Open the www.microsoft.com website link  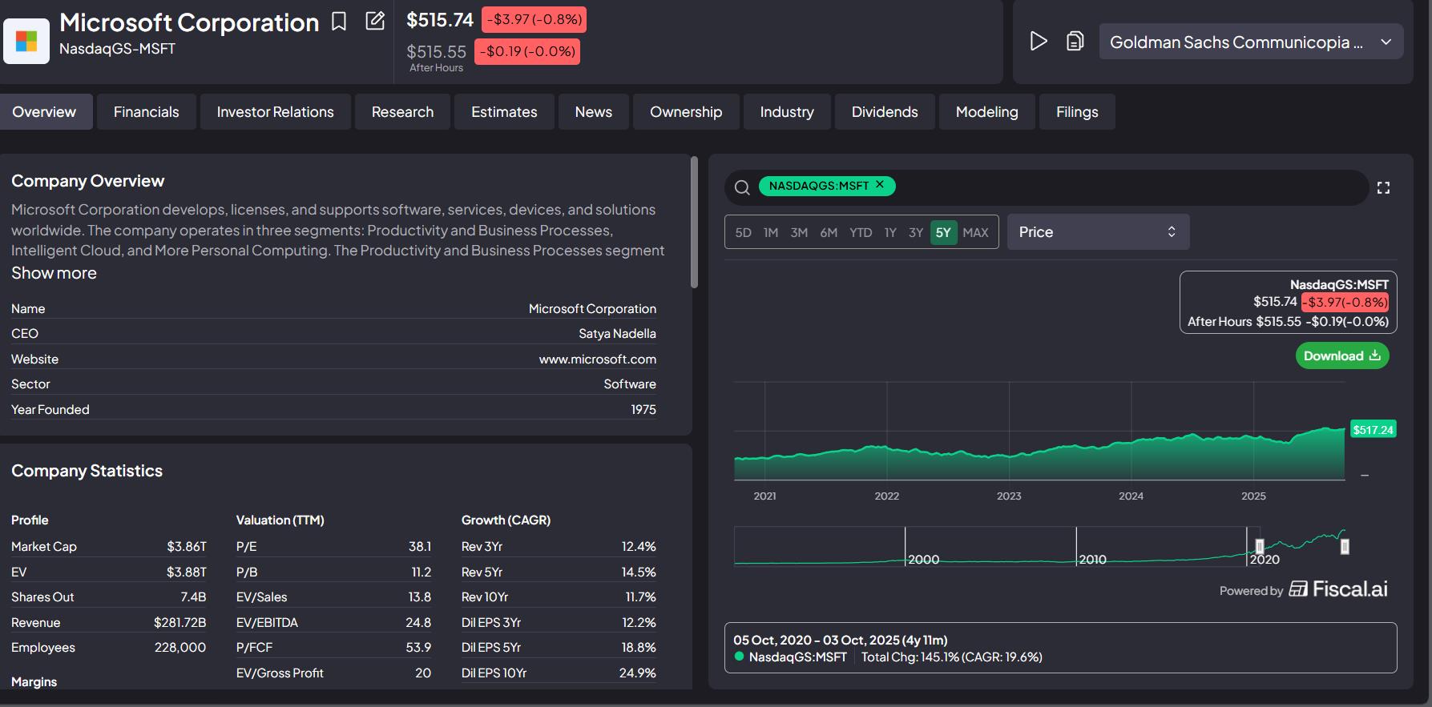tap(597, 360)
